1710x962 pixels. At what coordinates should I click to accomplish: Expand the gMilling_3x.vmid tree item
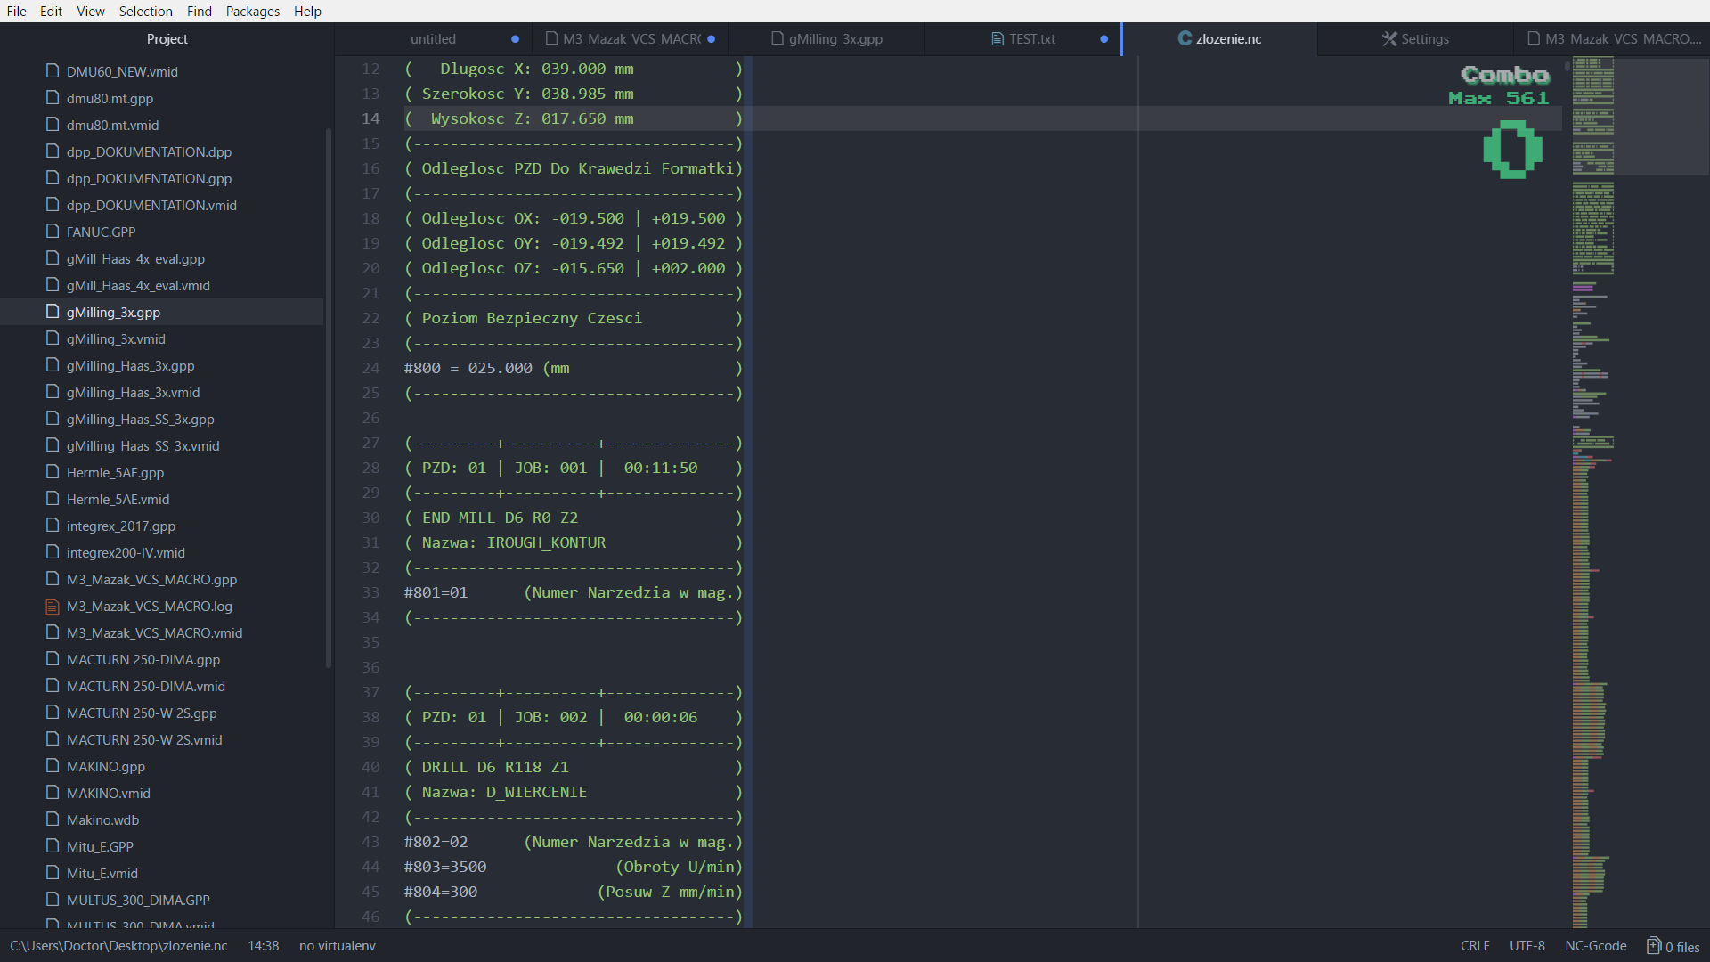tap(115, 338)
